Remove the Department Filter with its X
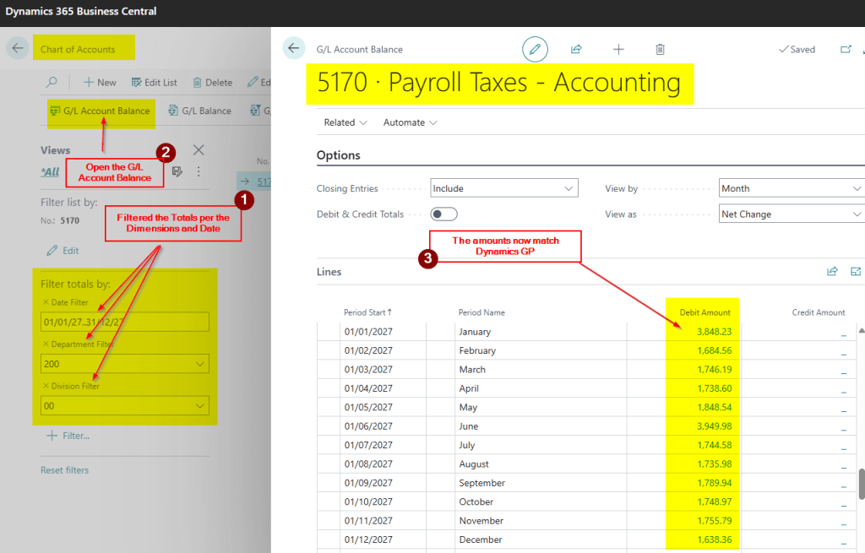The height and width of the screenshot is (553, 865). (x=46, y=344)
